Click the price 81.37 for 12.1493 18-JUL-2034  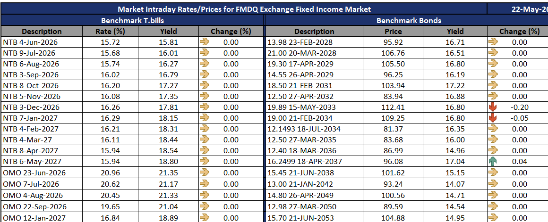coord(393,129)
